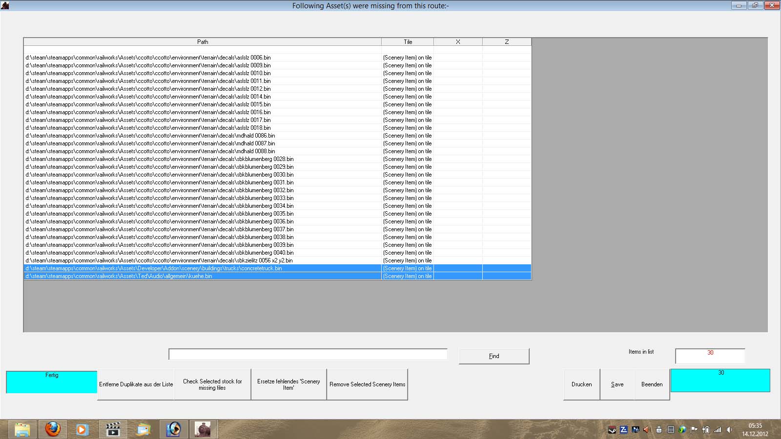Select the aslslz 0006.bin row
This screenshot has height=439, width=781.
(x=277, y=58)
